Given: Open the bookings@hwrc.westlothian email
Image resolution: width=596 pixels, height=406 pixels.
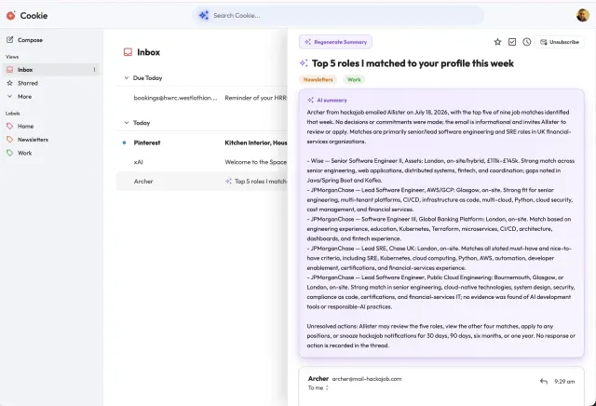Looking at the screenshot, I should (x=202, y=98).
